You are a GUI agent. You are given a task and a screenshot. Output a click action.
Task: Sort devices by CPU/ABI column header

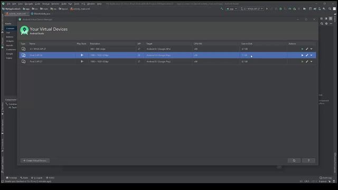pyautogui.click(x=198, y=43)
